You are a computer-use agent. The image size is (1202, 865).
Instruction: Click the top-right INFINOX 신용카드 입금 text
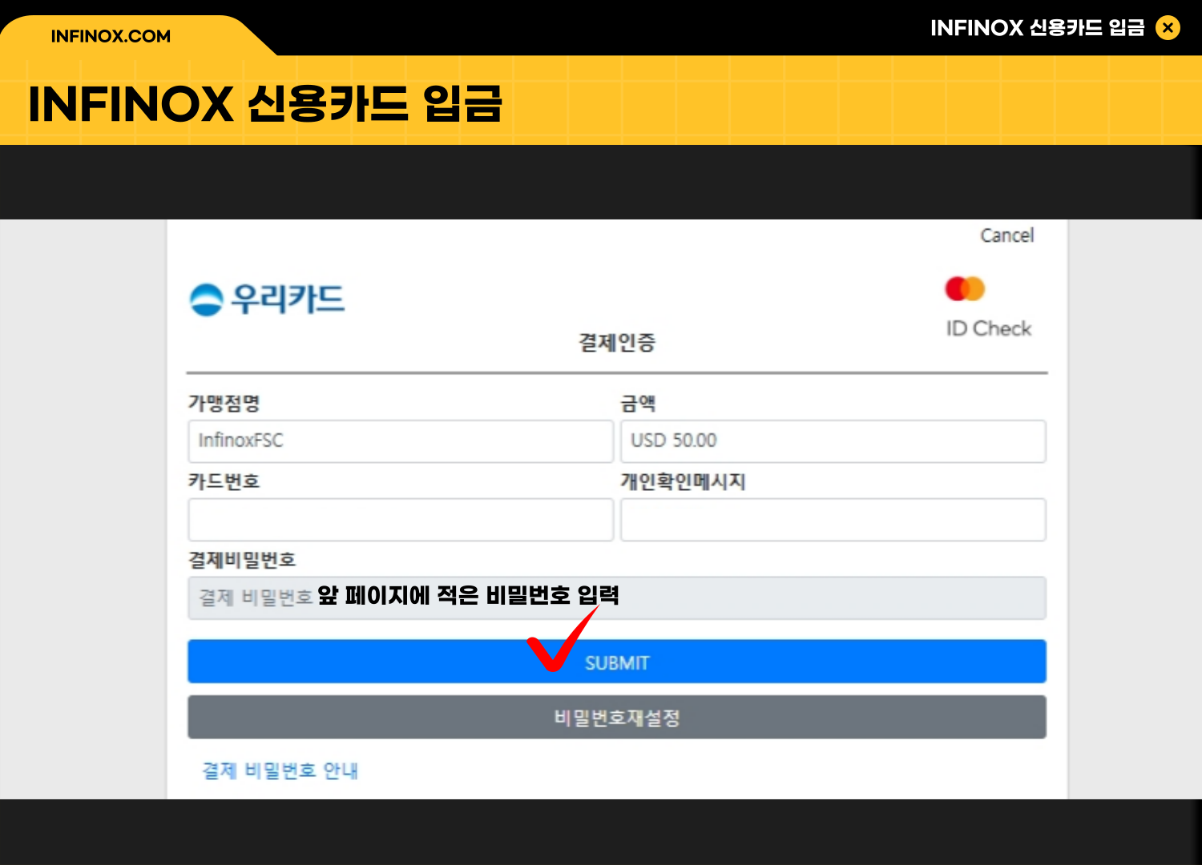(x=1038, y=28)
